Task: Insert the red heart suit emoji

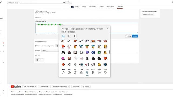Action: (x=105, y=58)
